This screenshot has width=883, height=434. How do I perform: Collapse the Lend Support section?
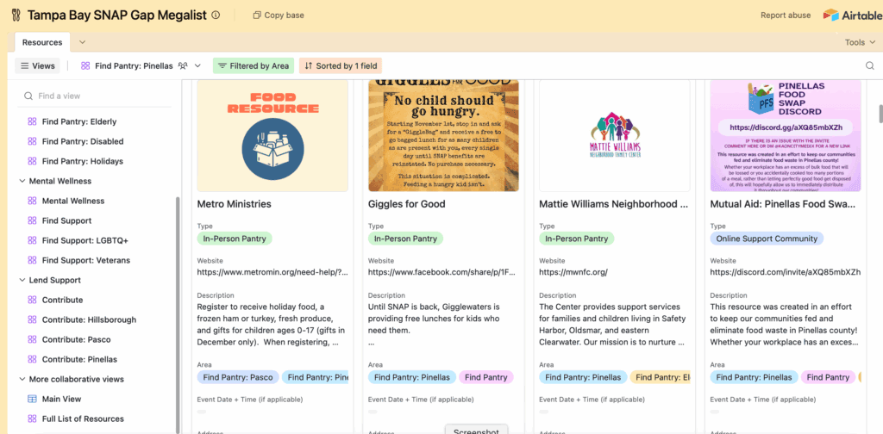(x=22, y=280)
